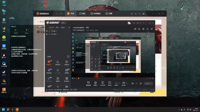The image size is (200, 112).
Task: Click the user avatar in streaming app
Action: 129,23
